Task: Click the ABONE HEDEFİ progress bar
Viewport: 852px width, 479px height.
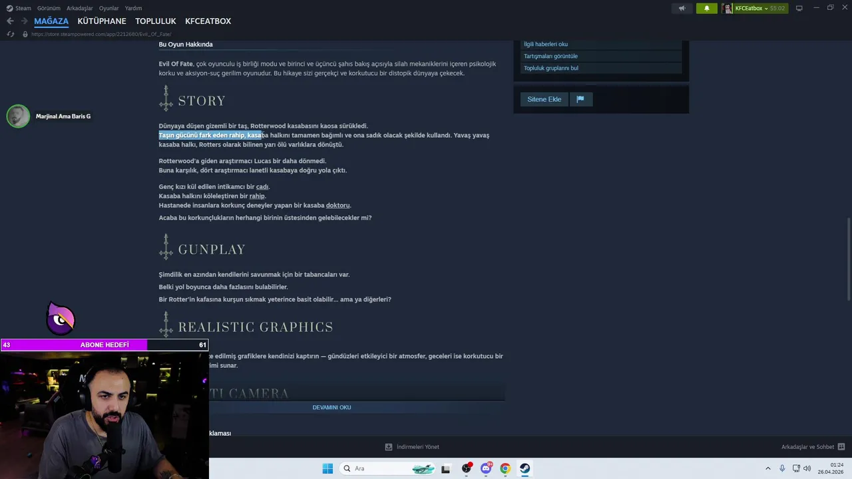Action: pos(105,345)
